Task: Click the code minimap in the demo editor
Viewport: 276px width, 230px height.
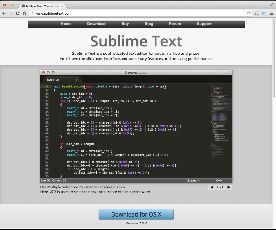Action: click(221, 121)
